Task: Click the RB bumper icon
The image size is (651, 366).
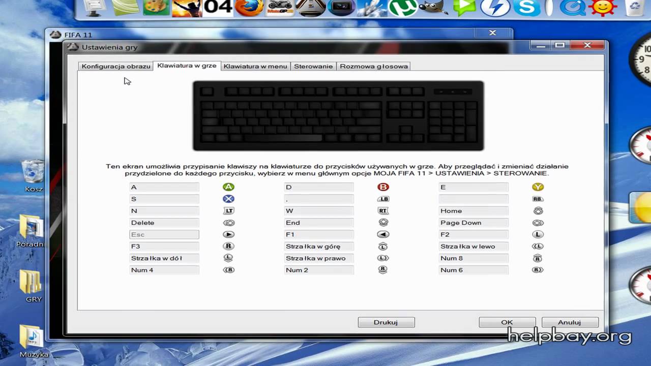Action: click(538, 199)
